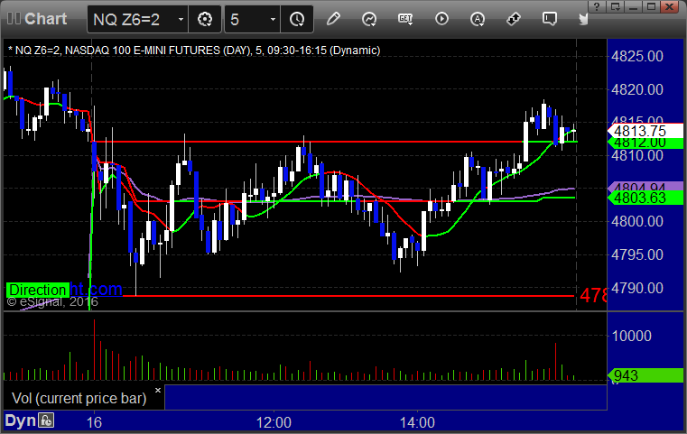Click the 4813.75 last price marker
This screenshot has height=434, width=687.
(x=645, y=131)
